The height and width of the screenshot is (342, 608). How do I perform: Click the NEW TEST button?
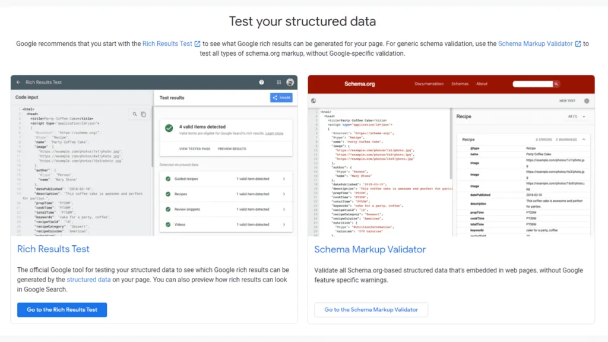567,101
